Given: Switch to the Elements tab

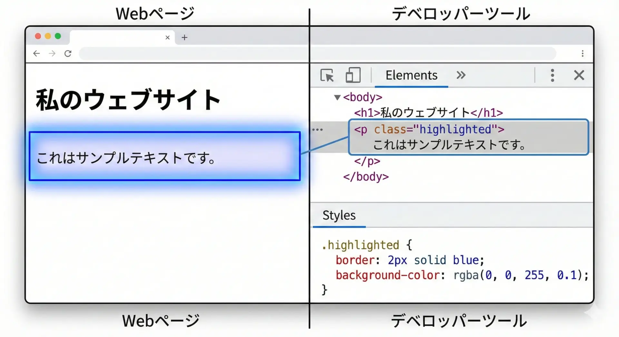Looking at the screenshot, I should (411, 75).
